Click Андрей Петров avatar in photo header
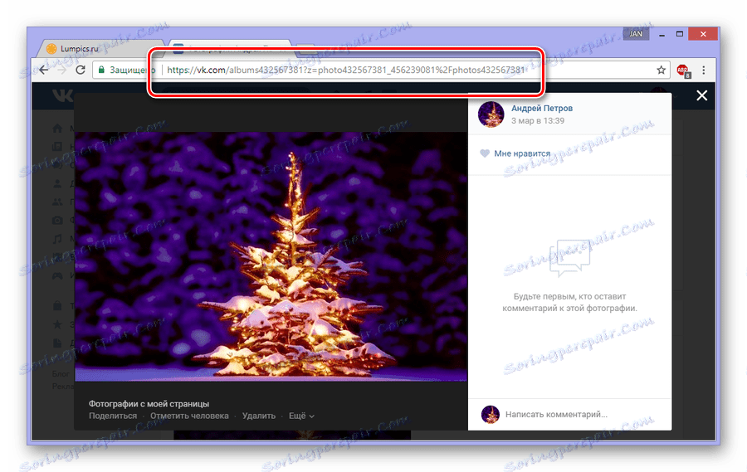 (x=491, y=114)
